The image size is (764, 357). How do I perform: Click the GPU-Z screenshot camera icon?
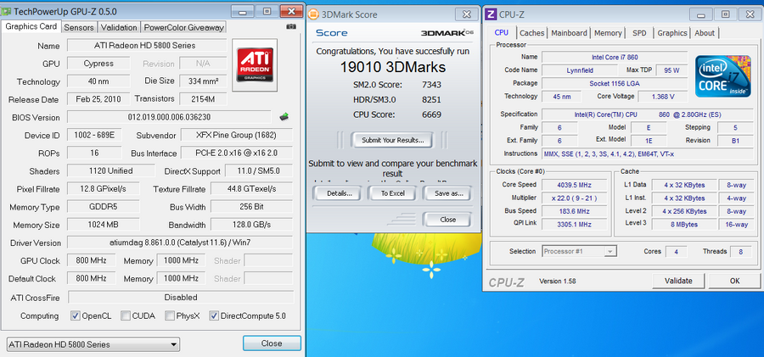pyautogui.click(x=291, y=26)
